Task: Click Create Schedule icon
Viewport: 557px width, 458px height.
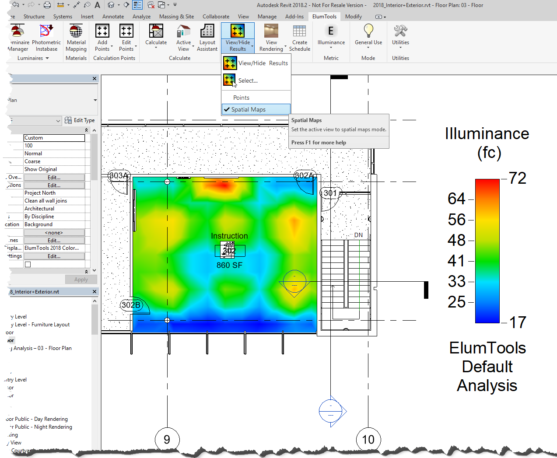Action: (x=300, y=31)
